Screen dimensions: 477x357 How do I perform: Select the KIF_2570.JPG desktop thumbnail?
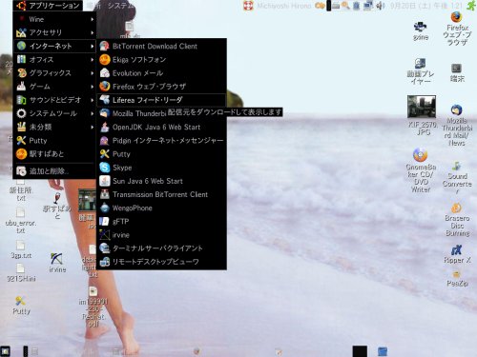point(422,115)
